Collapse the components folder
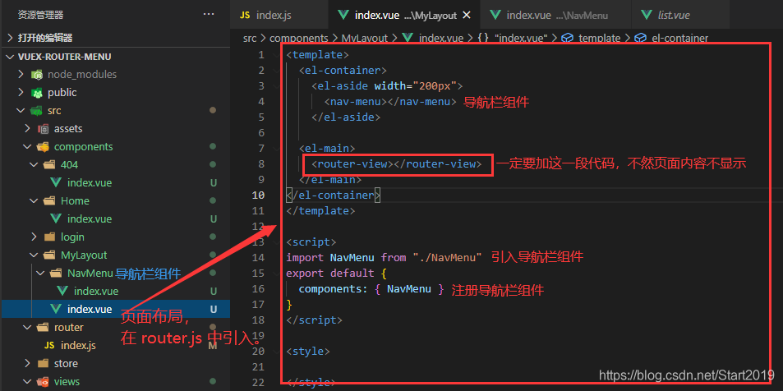 point(27,147)
